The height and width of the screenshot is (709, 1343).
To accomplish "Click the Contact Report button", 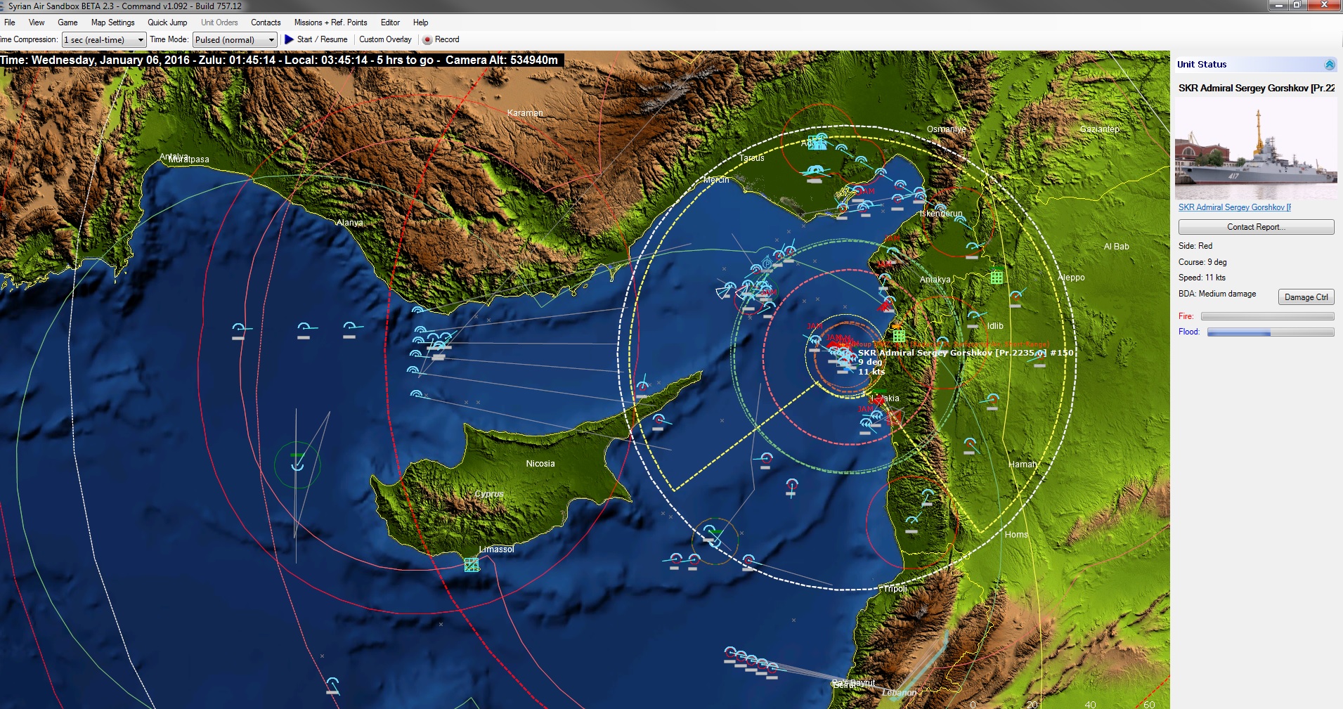I will (x=1256, y=227).
